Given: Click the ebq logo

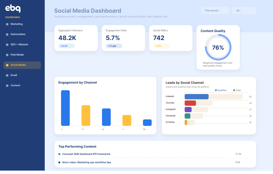Looking at the screenshot, I should pos(13,8).
